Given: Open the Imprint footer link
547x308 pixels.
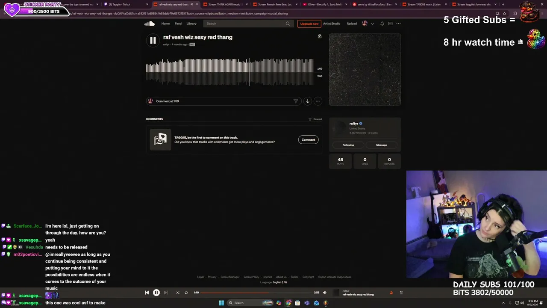Looking at the screenshot, I should point(268,277).
